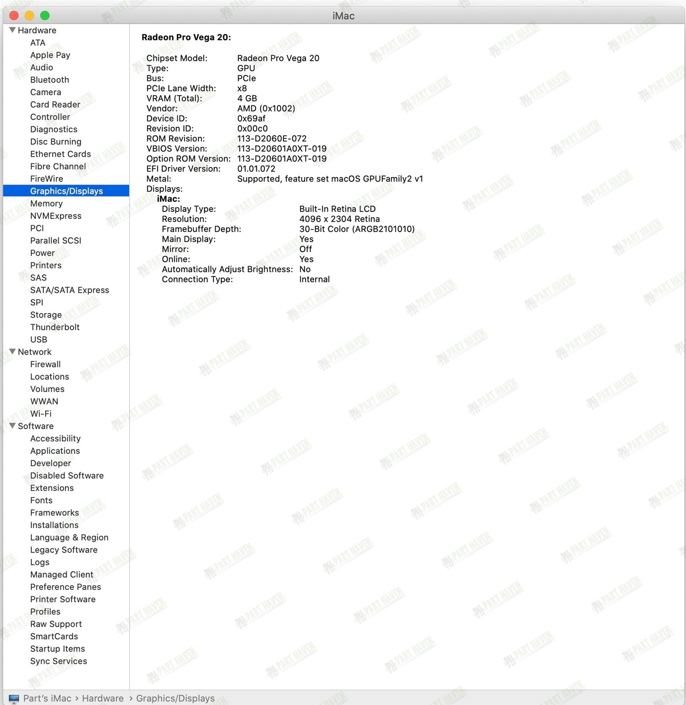Screen dimensions: 686x705
Task: Select USB in the sidebar
Action: coord(39,339)
